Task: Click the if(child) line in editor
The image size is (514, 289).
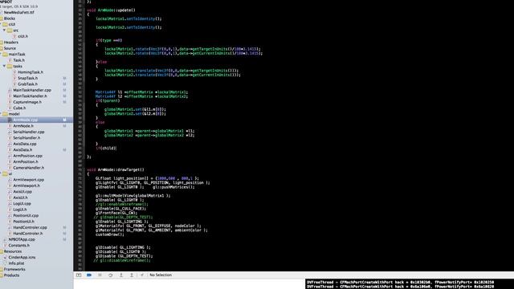Action: [106, 148]
